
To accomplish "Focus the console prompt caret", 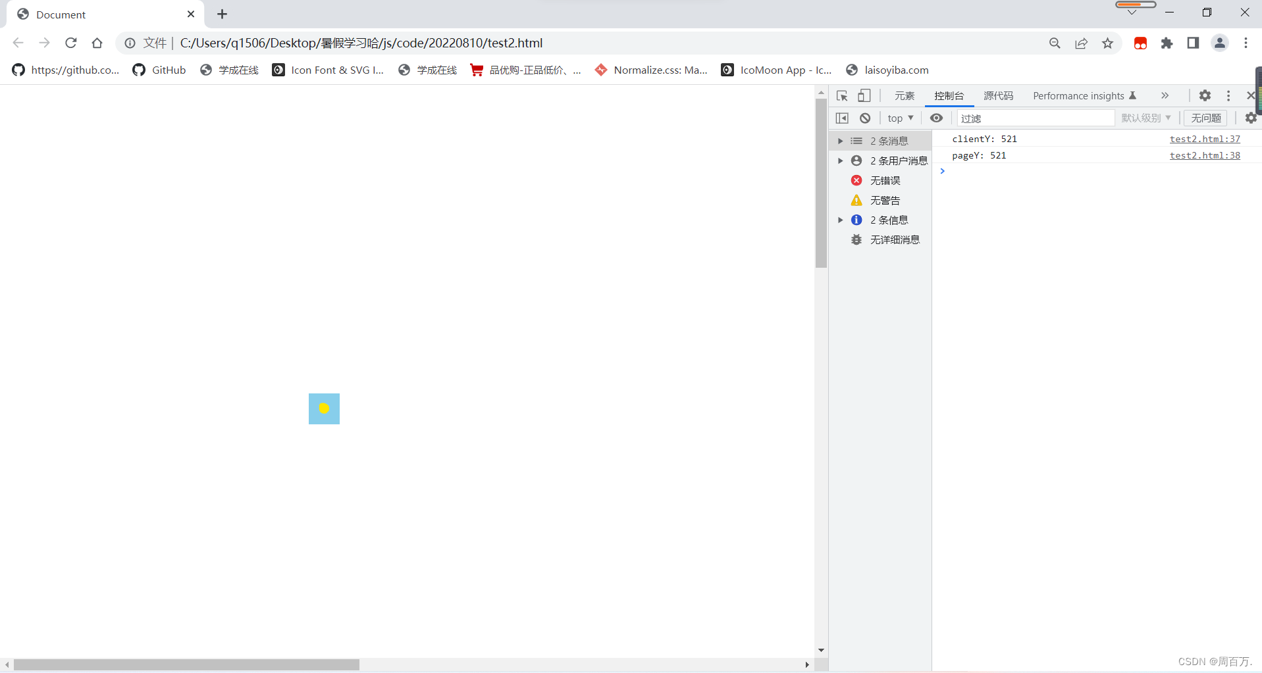I will coord(942,171).
